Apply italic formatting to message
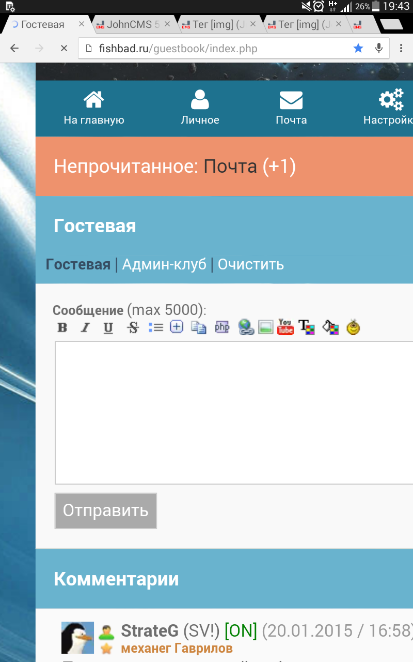Image resolution: width=413 pixels, height=662 pixels. point(85,327)
